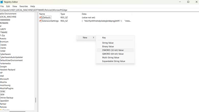199x112 pixels.
Task: Expand the New submenu arrow
Action: [x=93, y=38]
